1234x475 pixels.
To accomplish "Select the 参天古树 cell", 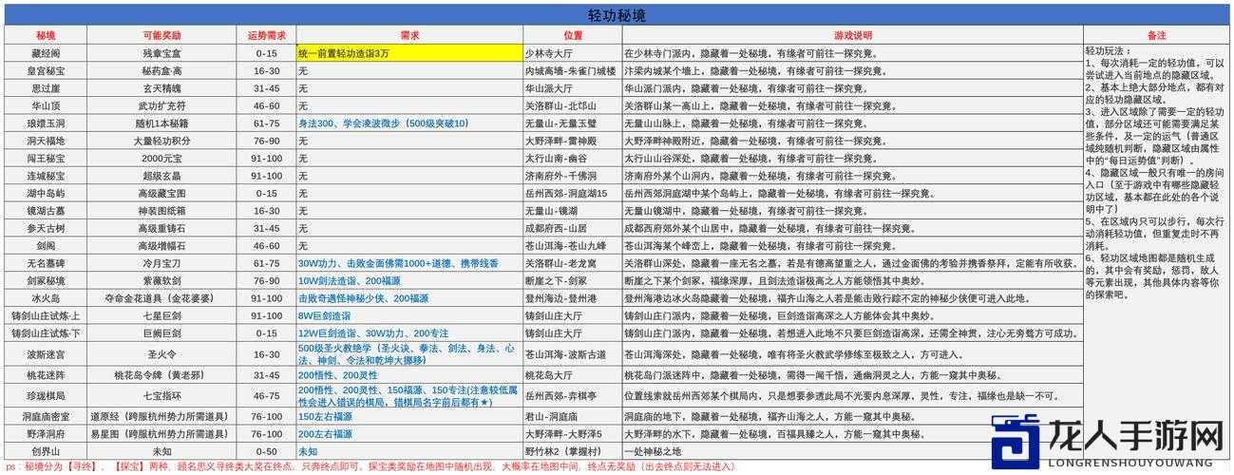I will click(45, 228).
